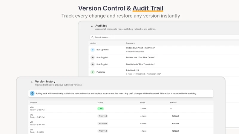Viewport: 239px width, 134px height.
Task: Click the Audit log page title
Action: pyautogui.click(x=101, y=26)
